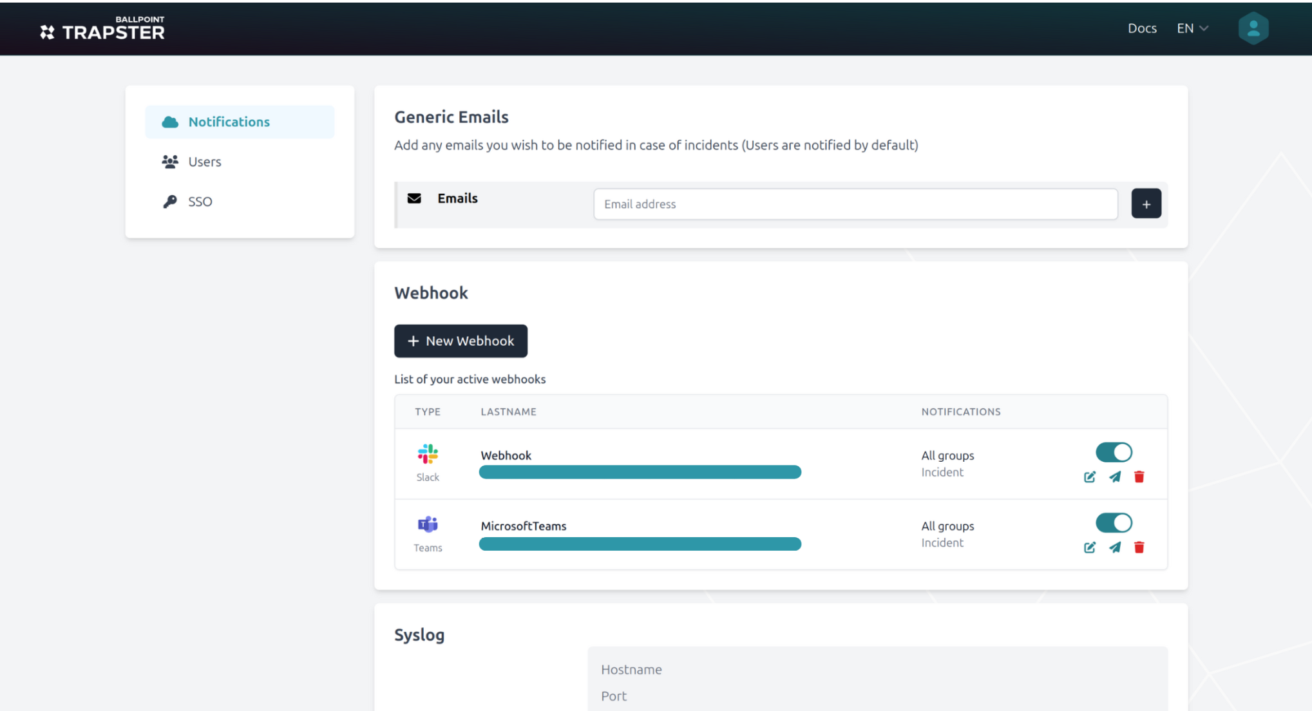Disable the MicrosoftTeams notifications toggle
This screenshot has height=711, width=1312.
point(1114,522)
